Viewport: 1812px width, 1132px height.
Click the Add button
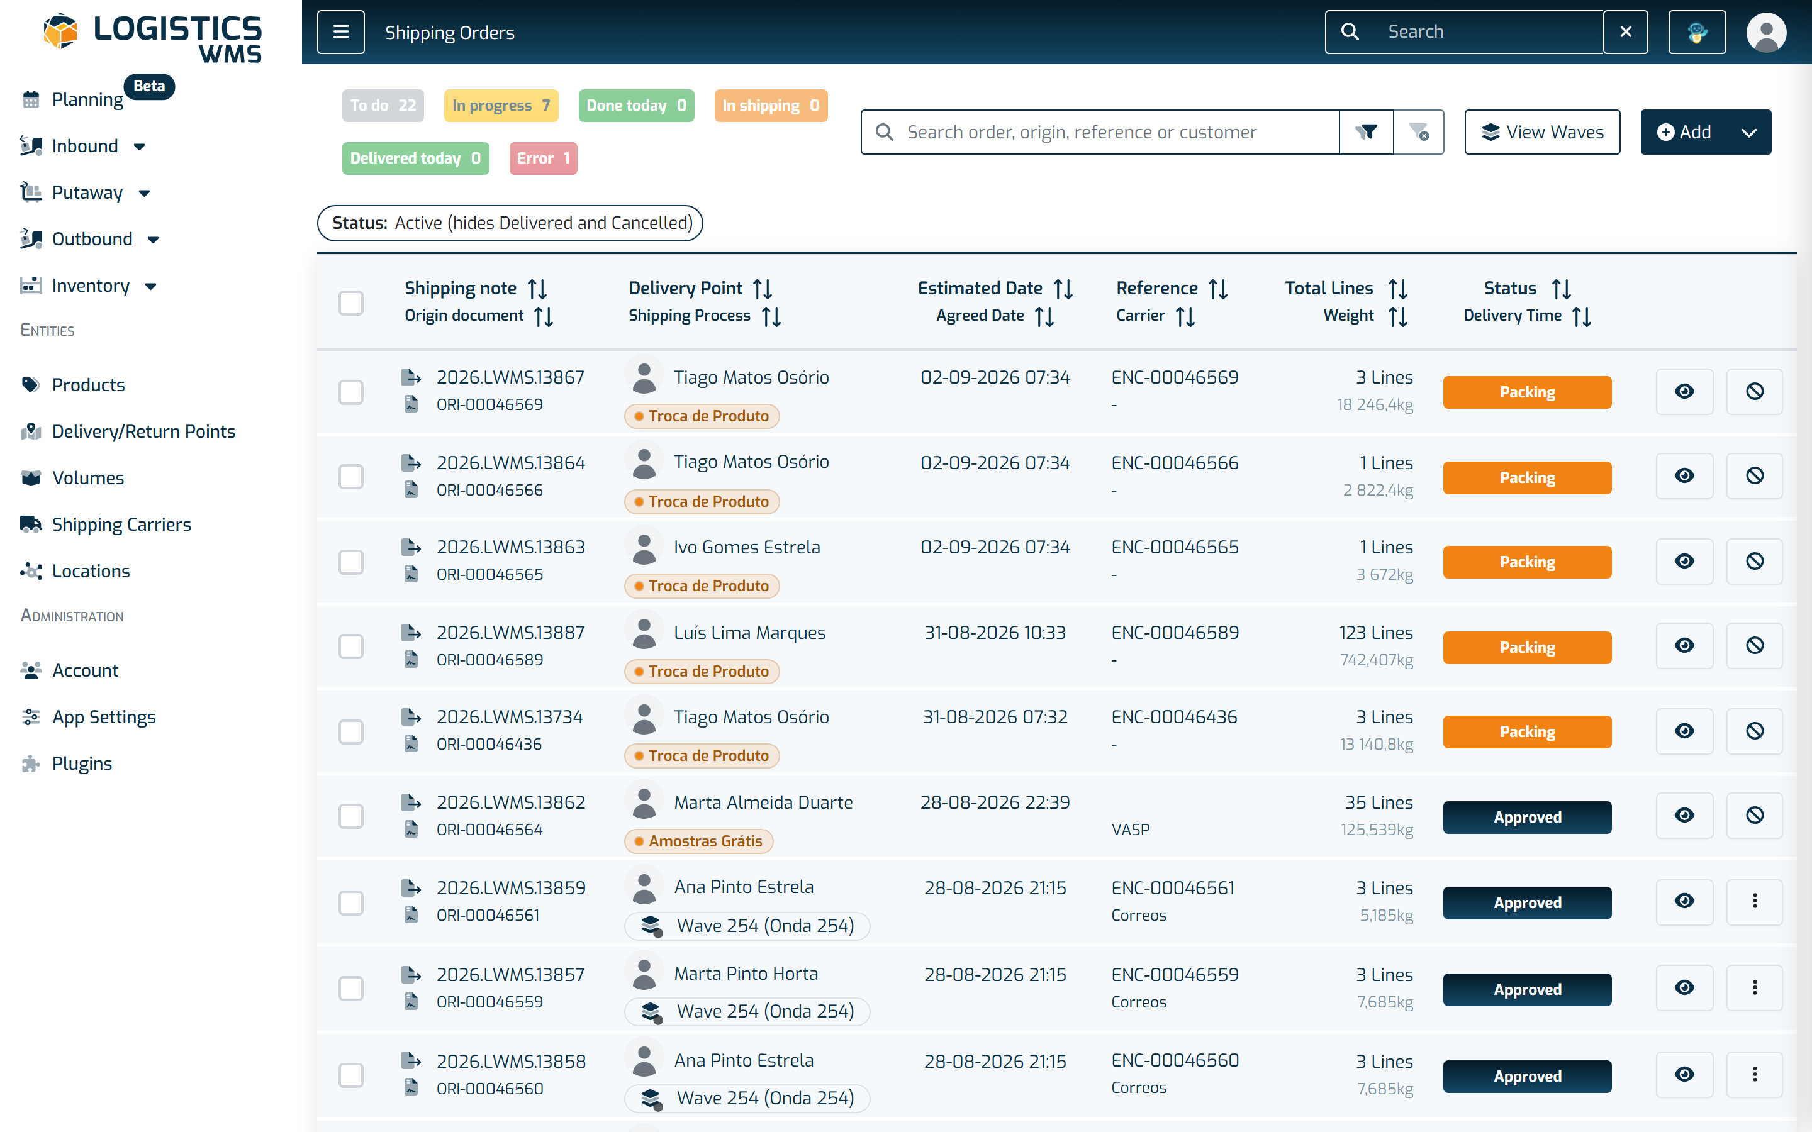click(x=1685, y=133)
